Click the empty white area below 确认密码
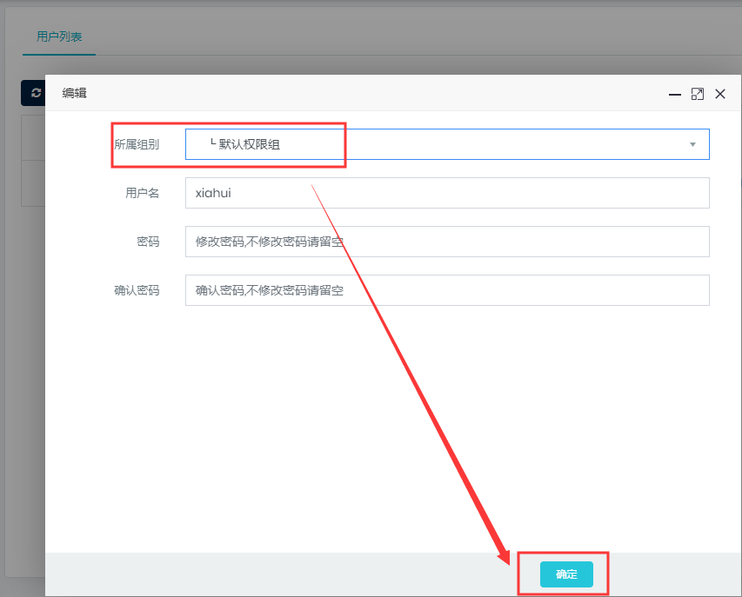The width and height of the screenshot is (742, 597). (391, 417)
